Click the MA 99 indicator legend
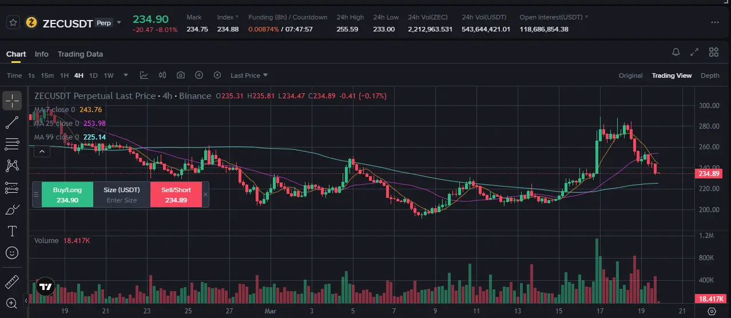The image size is (731, 318). tap(70, 137)
